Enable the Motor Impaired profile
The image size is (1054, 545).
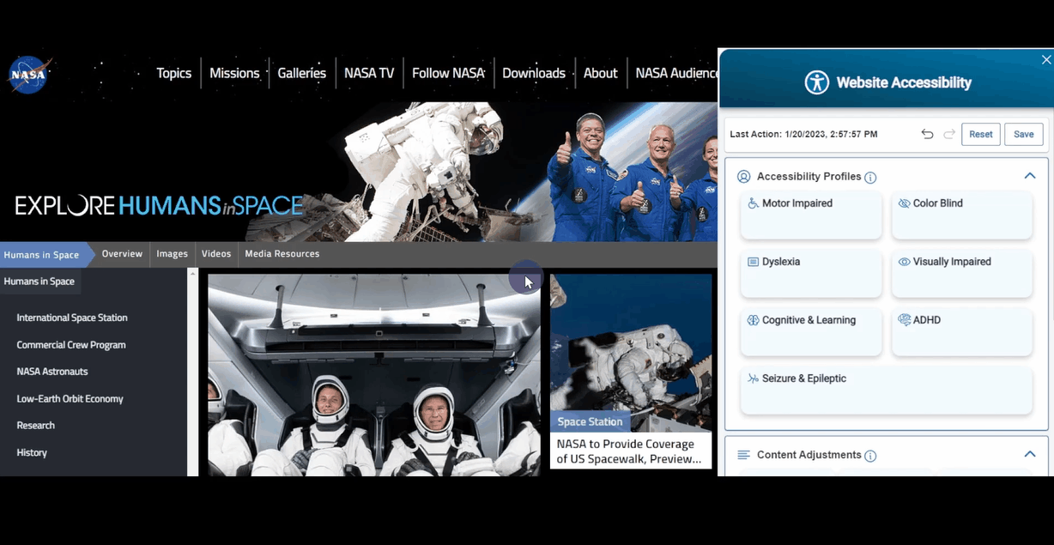811,215
